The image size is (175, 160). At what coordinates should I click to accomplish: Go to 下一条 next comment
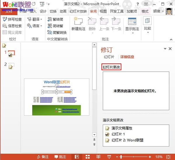116,24
